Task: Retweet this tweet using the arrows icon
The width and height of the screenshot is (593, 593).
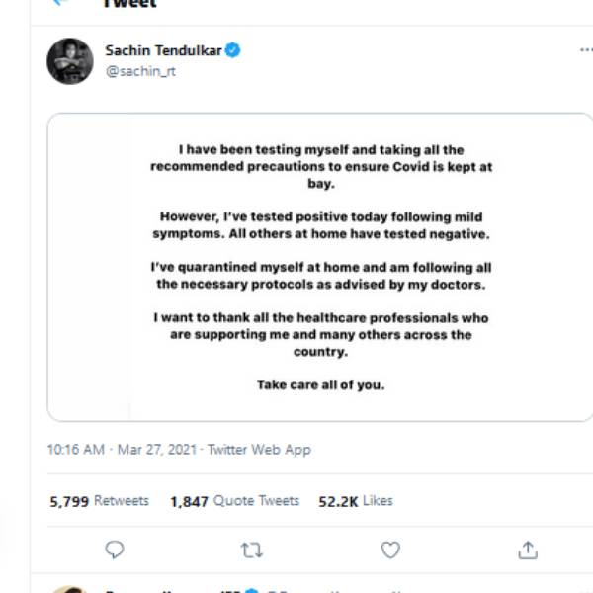Action: pos(252,550)
